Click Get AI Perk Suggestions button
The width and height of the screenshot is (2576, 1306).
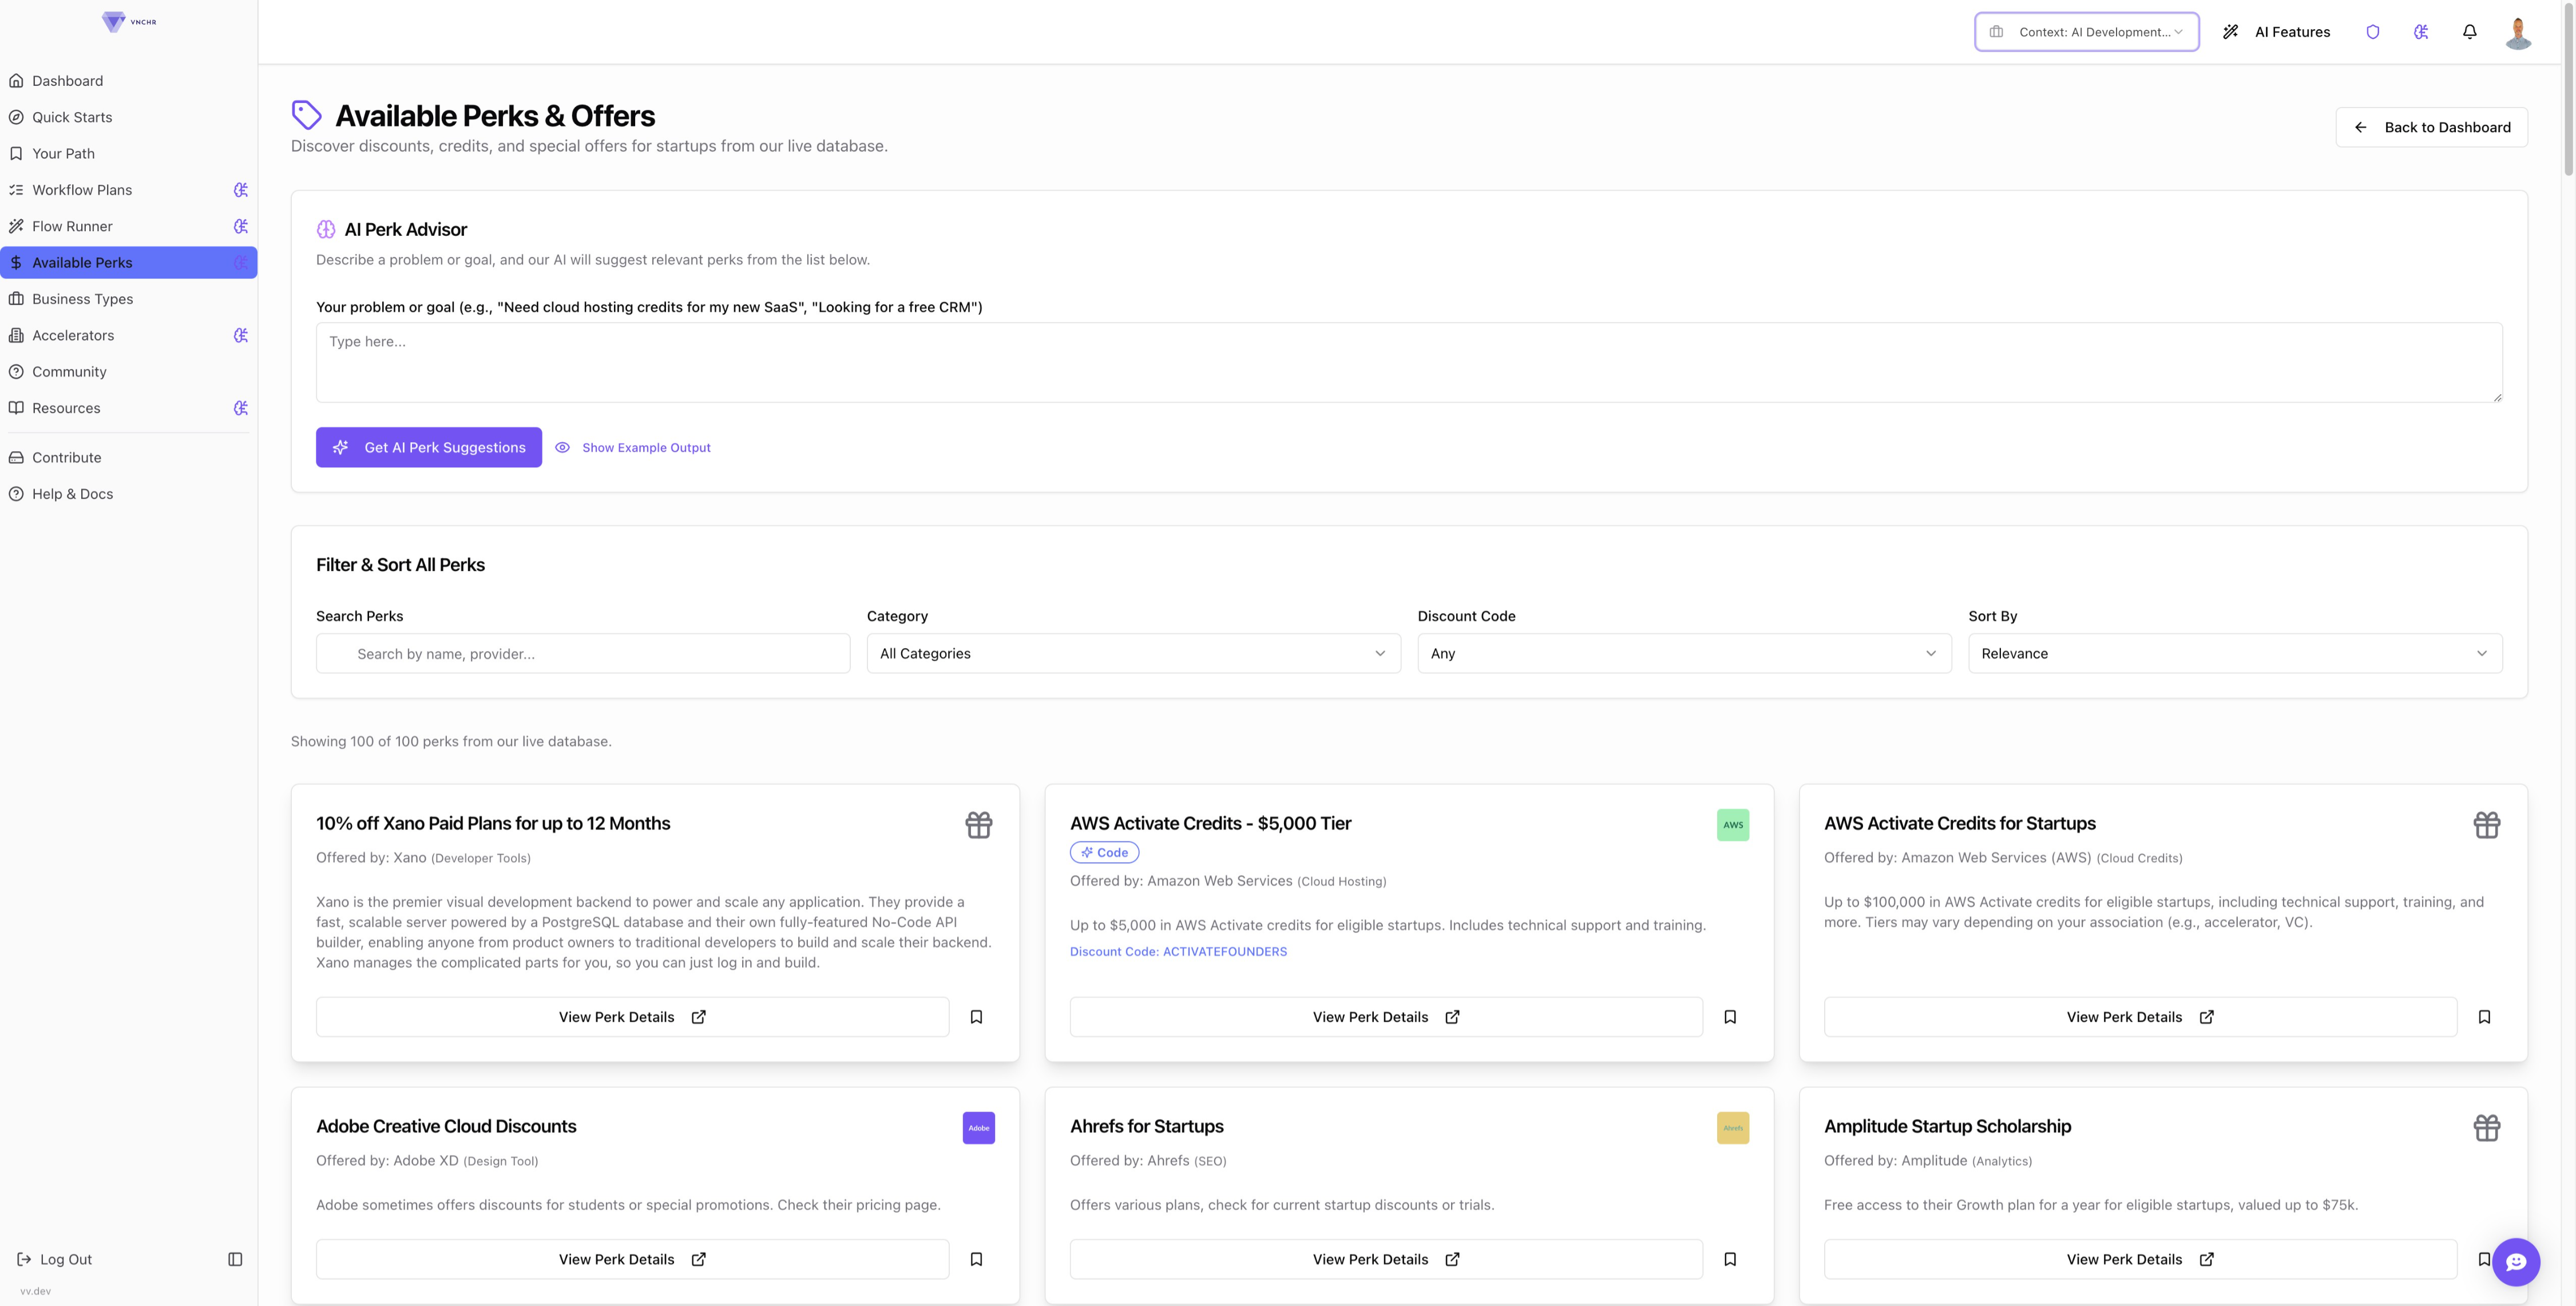pos(429,448)
